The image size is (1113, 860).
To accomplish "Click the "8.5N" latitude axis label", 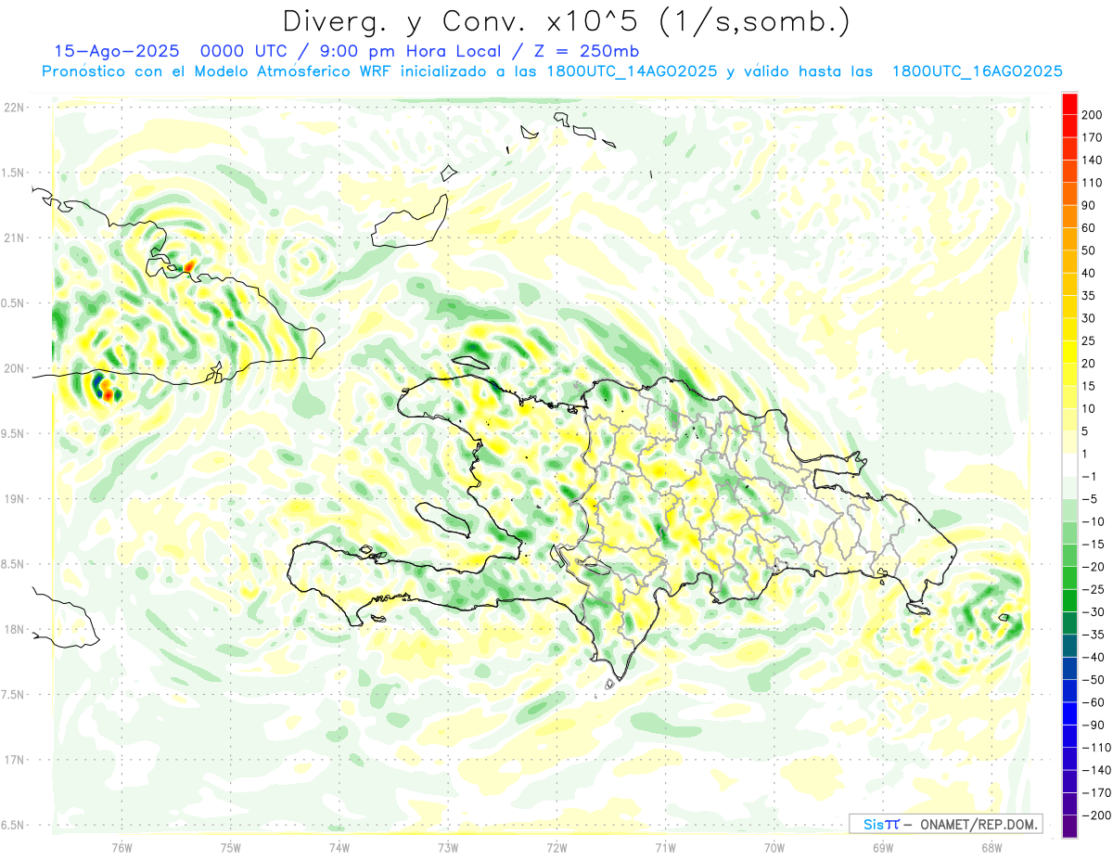I will (x=13, y=564).
